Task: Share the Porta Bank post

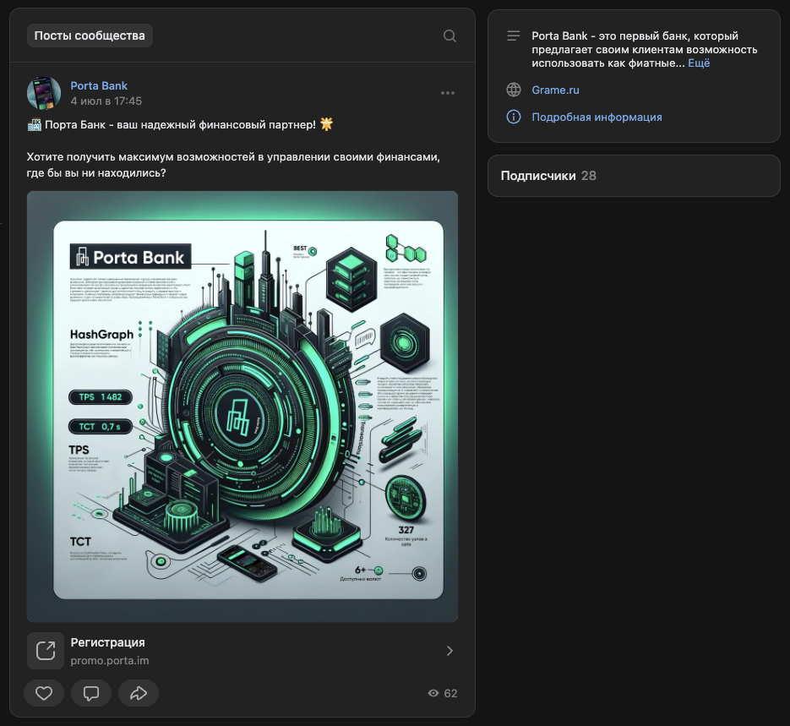Action: click(139, 693)
